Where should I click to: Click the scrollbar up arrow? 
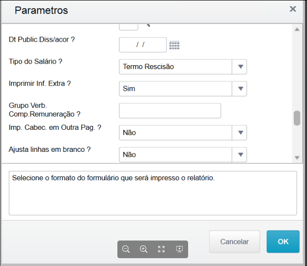click(297, 29)
